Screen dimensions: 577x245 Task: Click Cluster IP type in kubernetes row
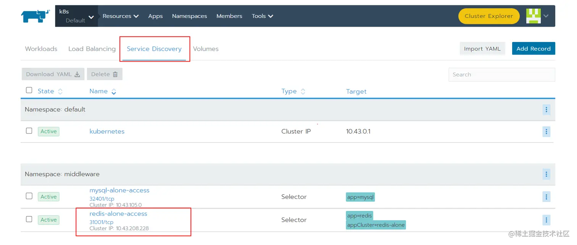pos(296,131)
